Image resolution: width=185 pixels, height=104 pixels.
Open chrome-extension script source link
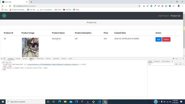coord(53,64)
